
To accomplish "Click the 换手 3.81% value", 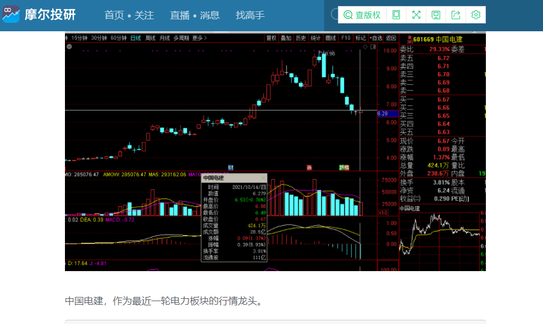I will (x=441, y=182).
